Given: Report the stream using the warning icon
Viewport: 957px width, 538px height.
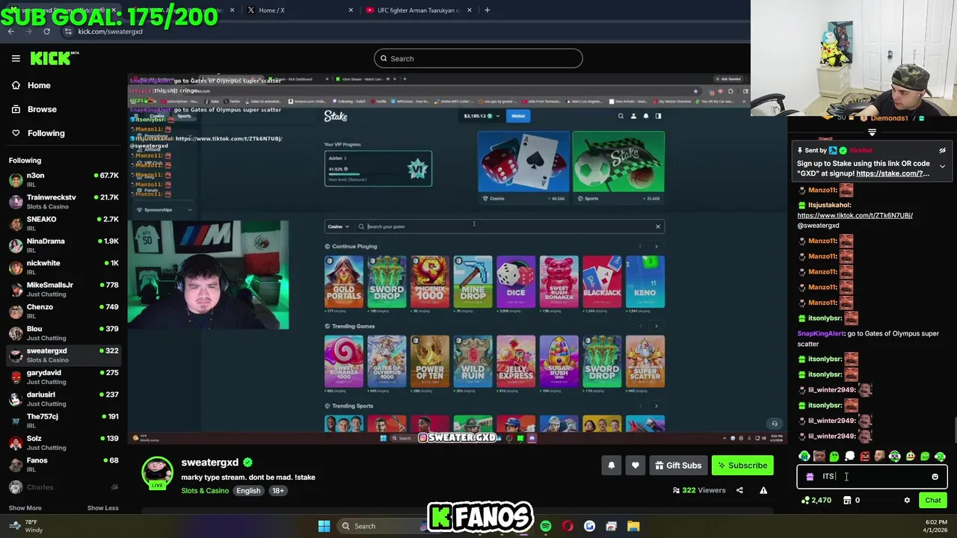Looking at the screenshot, I should 763,490.
